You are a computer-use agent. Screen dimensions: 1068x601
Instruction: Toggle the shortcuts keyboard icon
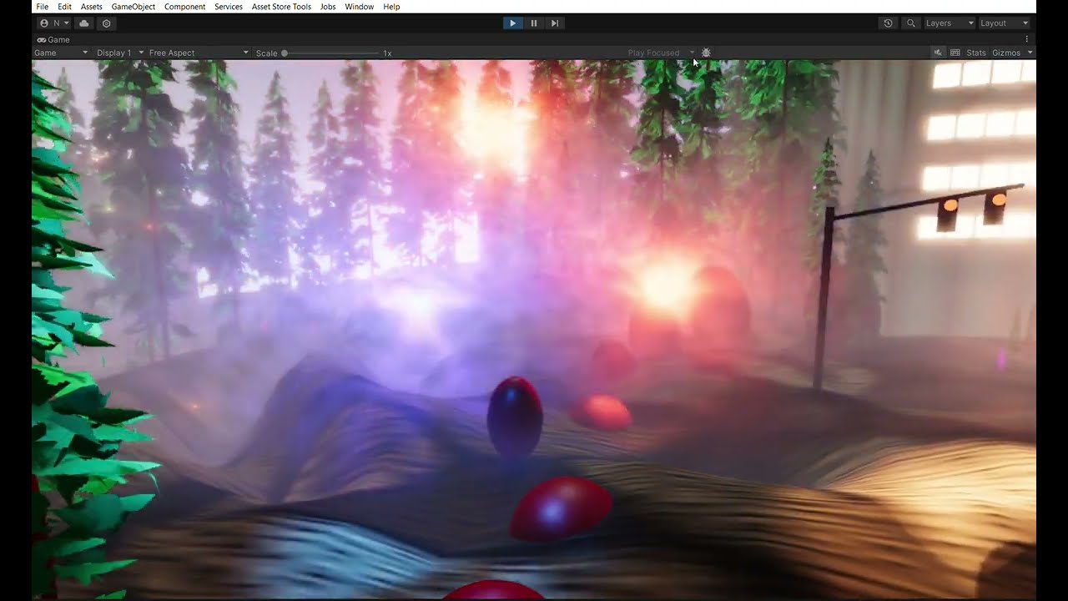tap(955, 53)
